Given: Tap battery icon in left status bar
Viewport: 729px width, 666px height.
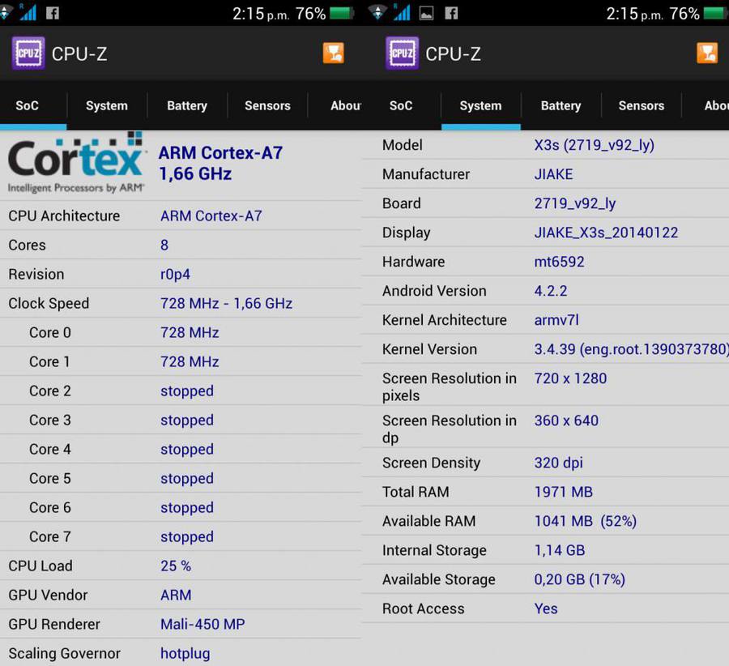Looking at the screenshot, I should (x=342, y=14).
